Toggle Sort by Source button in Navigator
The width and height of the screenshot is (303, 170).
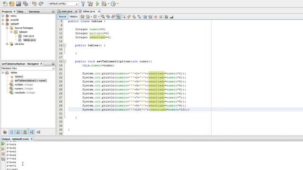pyautogui.click(x=38, y=132)
